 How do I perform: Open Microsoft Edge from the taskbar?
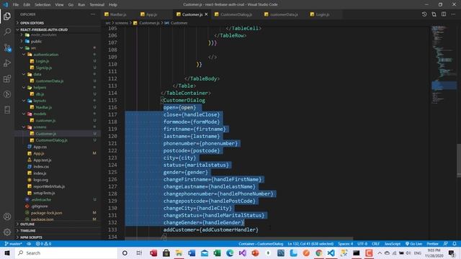click(x=230, y=253)
